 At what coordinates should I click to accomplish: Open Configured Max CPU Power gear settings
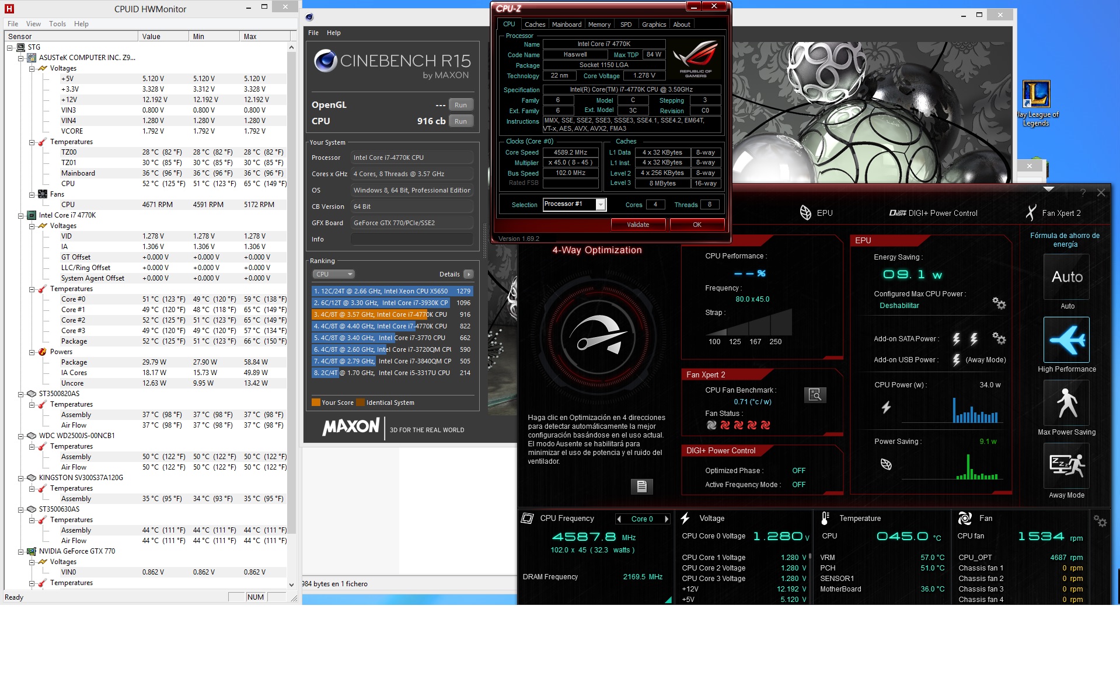pos(999,303)
